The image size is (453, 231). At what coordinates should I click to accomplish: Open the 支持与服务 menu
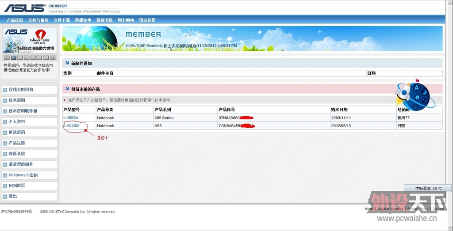tap(38, 20)
